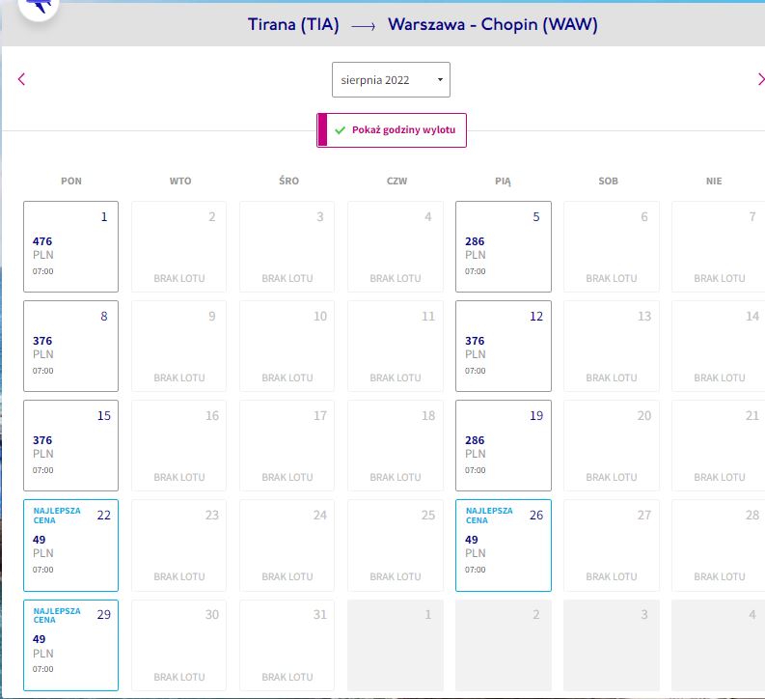Toggle Pokaż godziny wylotu checkbox
765x699 pixels.
tap(392, 129)
